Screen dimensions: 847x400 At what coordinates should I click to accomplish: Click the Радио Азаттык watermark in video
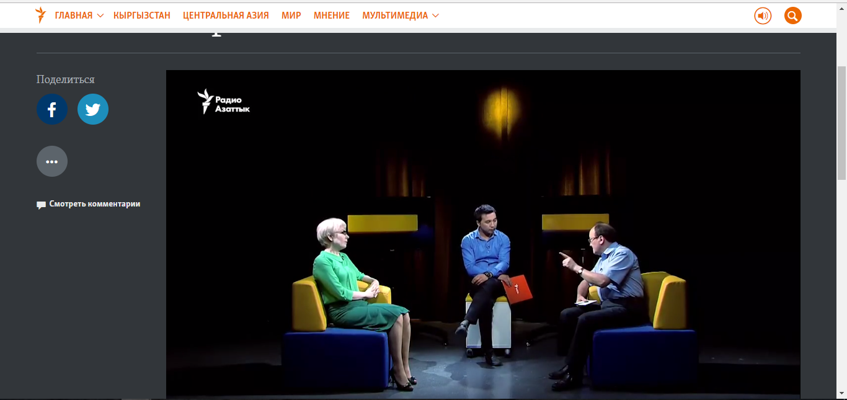click(224, 102)
